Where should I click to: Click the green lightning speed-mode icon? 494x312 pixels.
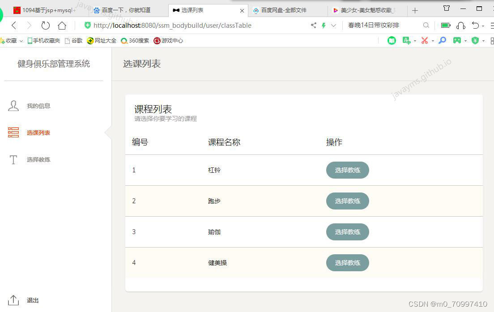[324, 26]
